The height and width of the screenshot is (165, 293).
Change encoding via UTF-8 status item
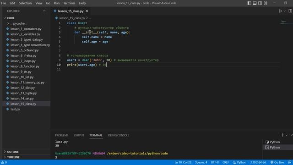point(215,162)
